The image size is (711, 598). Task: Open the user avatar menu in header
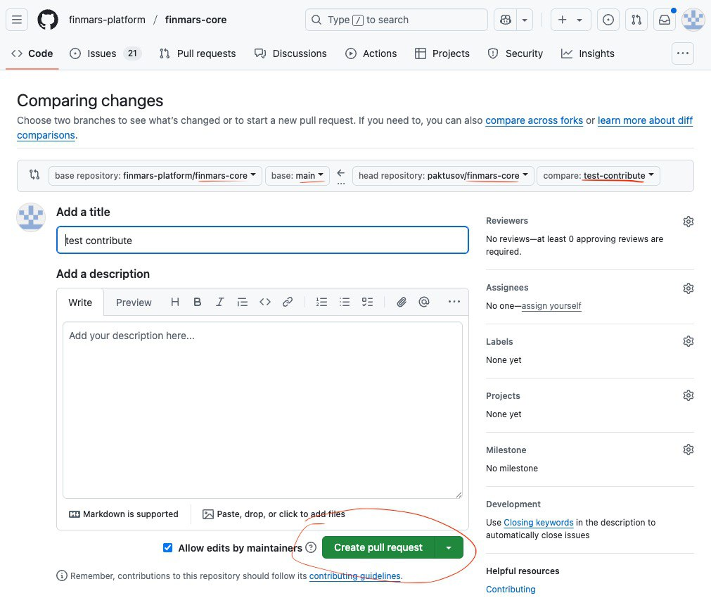[693, 20]
